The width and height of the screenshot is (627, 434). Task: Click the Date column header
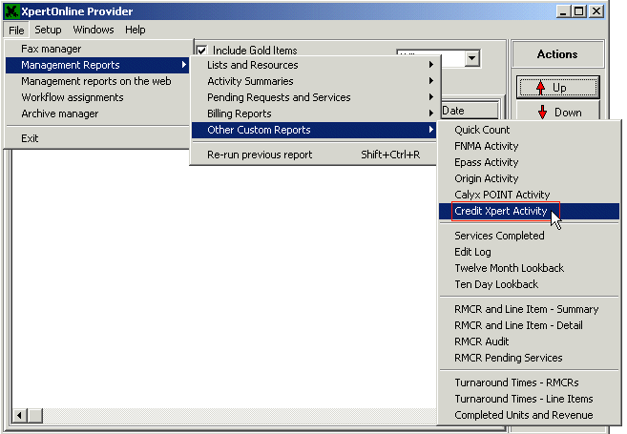[470, 111]
